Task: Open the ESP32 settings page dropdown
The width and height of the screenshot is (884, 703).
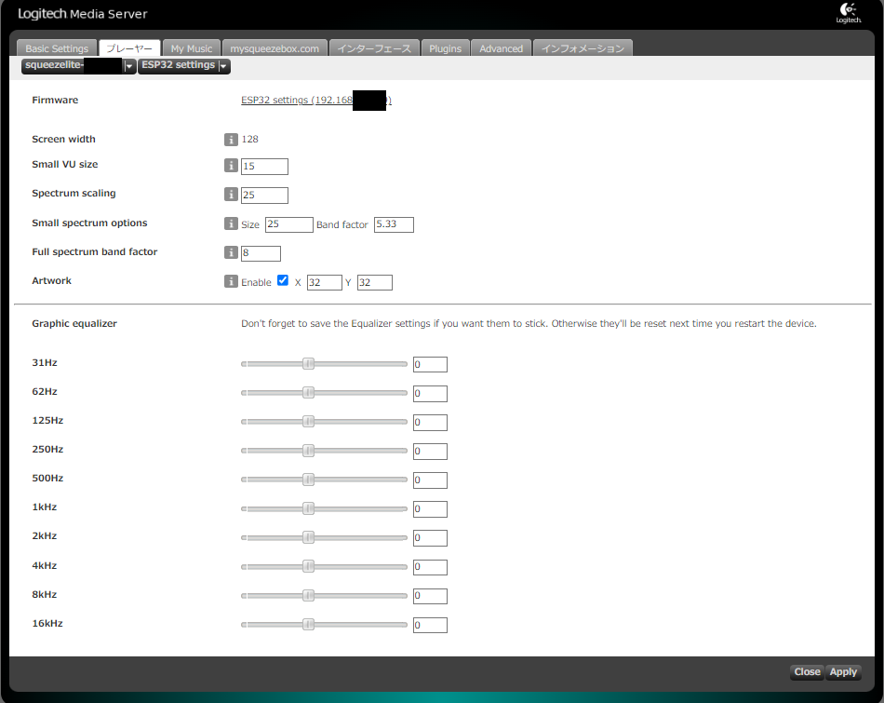Action: tap(184, 65)
